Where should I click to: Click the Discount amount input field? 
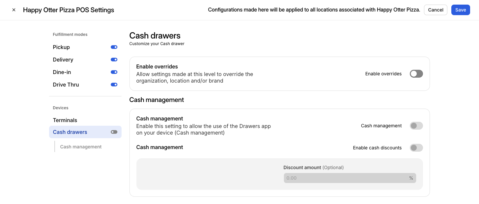point(350,178)
